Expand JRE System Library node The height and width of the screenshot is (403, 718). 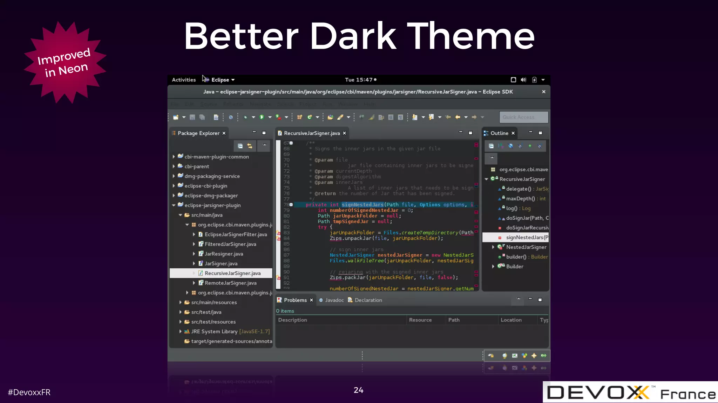coord(180,331)
